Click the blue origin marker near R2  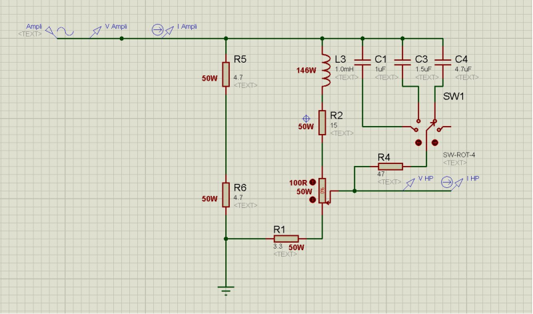(x=306, y=119)
